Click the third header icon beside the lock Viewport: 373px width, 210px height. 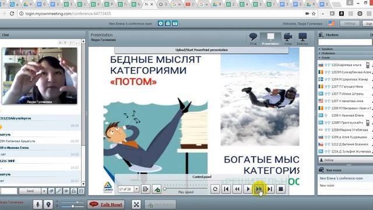coord(175,23)
